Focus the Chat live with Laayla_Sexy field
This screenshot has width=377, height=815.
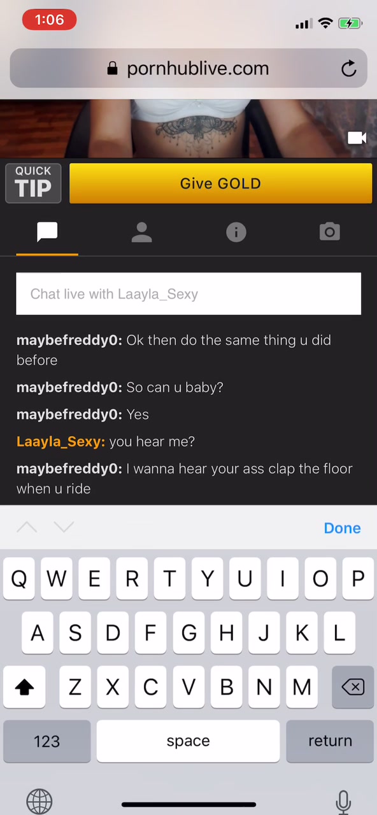point(188,294)
